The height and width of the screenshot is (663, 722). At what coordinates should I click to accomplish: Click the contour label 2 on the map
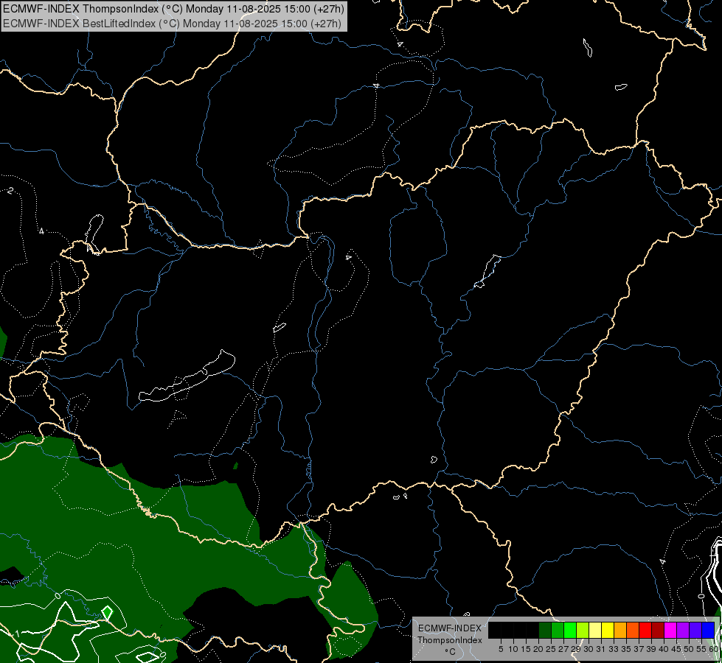pos(10,191)
